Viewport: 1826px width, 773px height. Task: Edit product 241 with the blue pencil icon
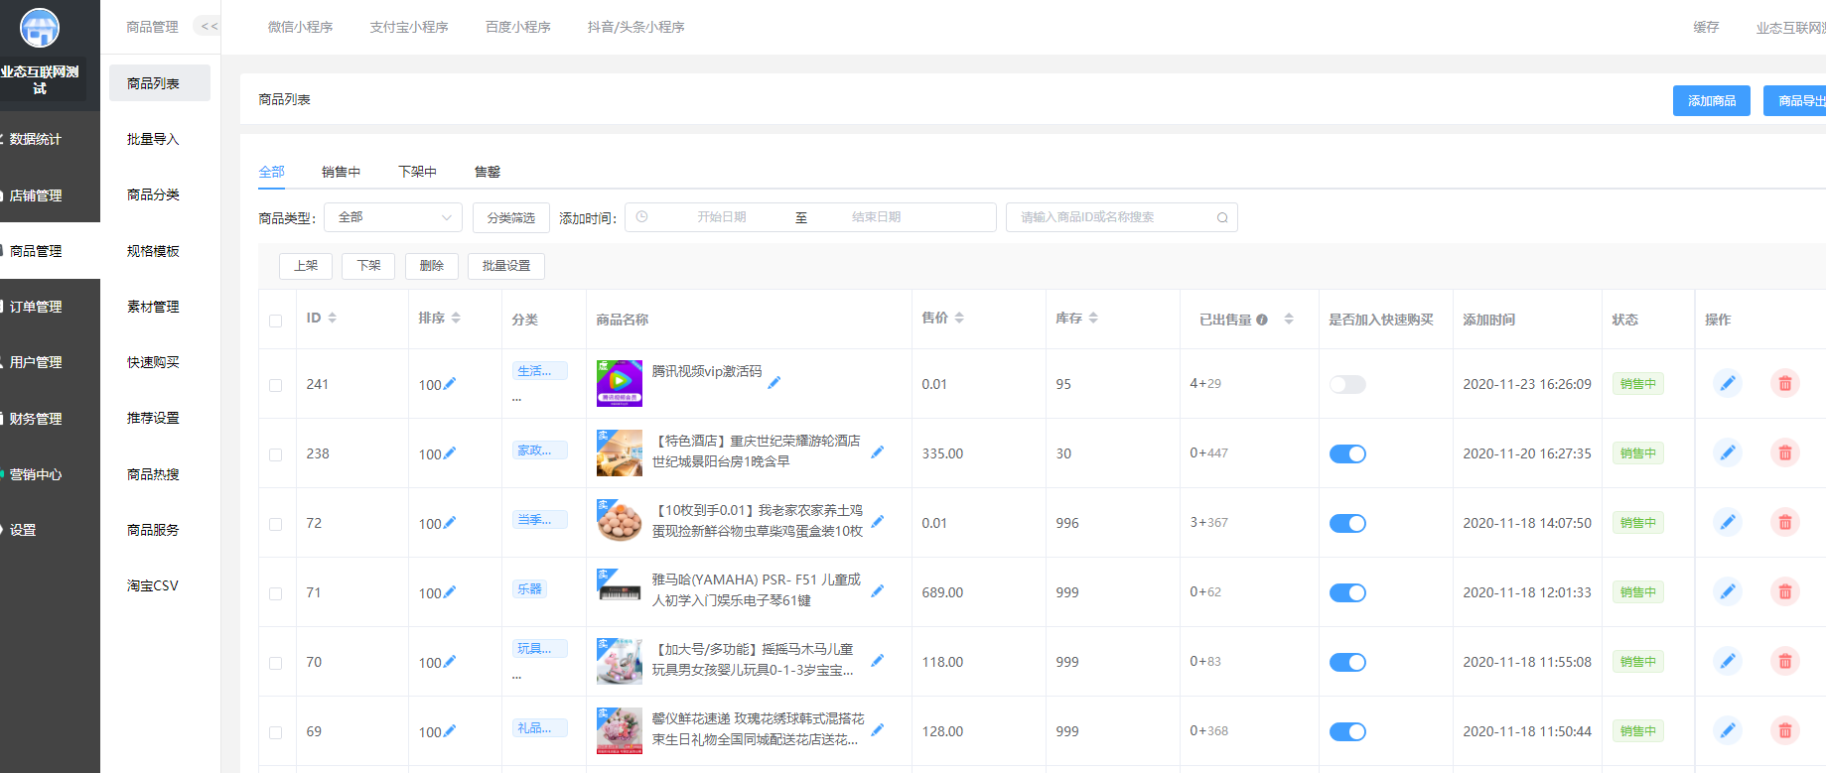[1728, 383]
